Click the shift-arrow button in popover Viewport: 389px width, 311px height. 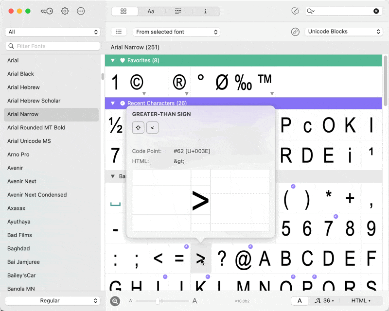point(138,128)
